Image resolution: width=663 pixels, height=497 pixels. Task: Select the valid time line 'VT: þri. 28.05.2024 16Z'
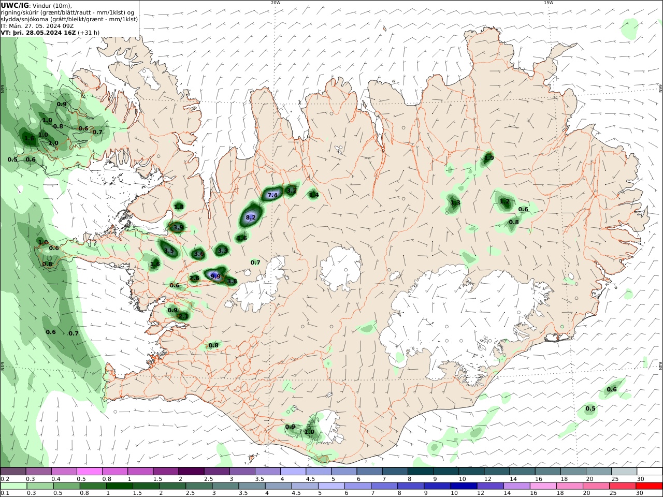pos(38,32)
